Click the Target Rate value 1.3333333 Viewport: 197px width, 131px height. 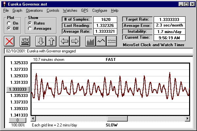[x=169, y=20]
